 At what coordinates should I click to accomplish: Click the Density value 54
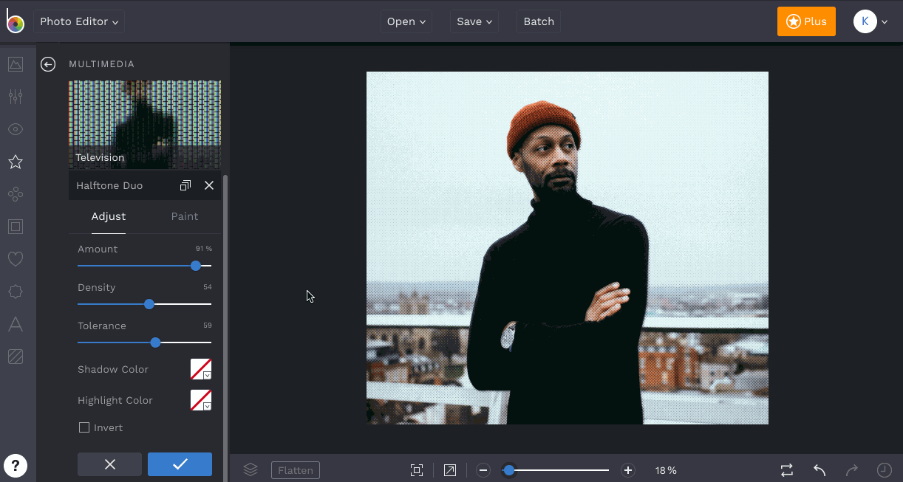pos(208,287)
